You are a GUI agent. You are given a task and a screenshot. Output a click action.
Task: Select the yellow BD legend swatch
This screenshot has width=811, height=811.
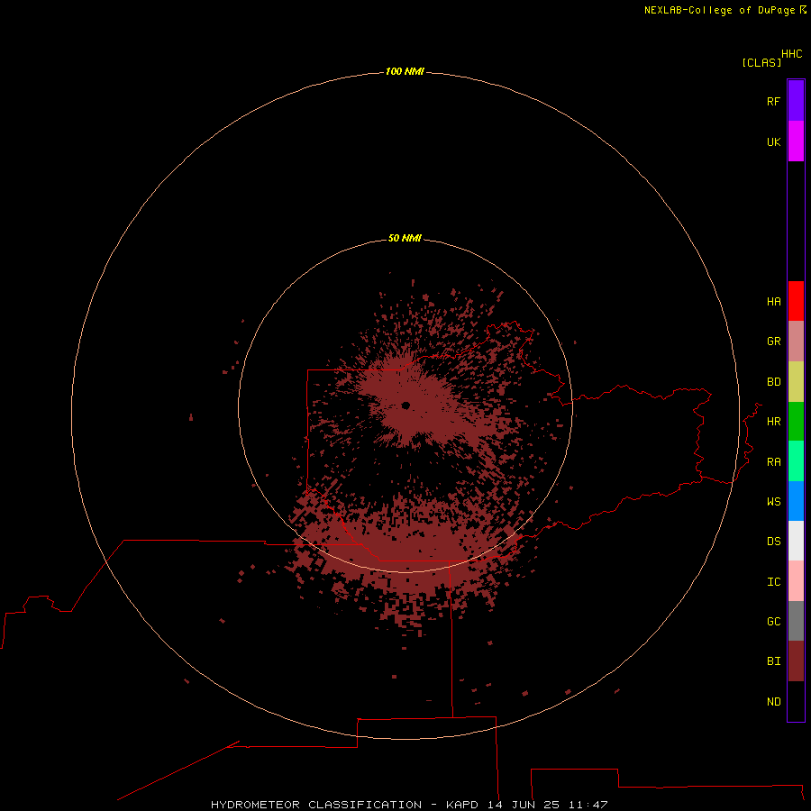click(x=796, y=382)
